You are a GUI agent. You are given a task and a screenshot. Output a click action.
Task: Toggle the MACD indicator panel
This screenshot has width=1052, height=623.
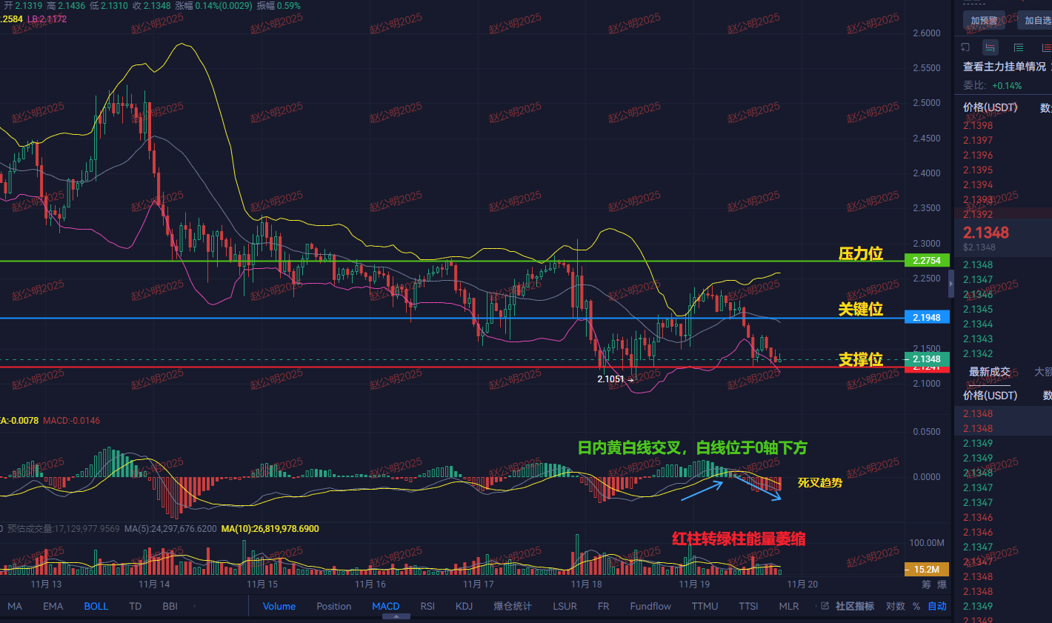385,606
